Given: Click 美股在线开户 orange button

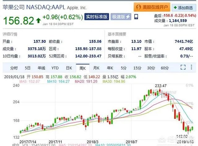Looking at the screenshot, I should (x=152, y=7).
